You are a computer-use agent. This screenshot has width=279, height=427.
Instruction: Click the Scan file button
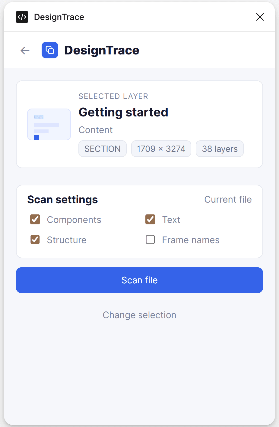[139, 280]
